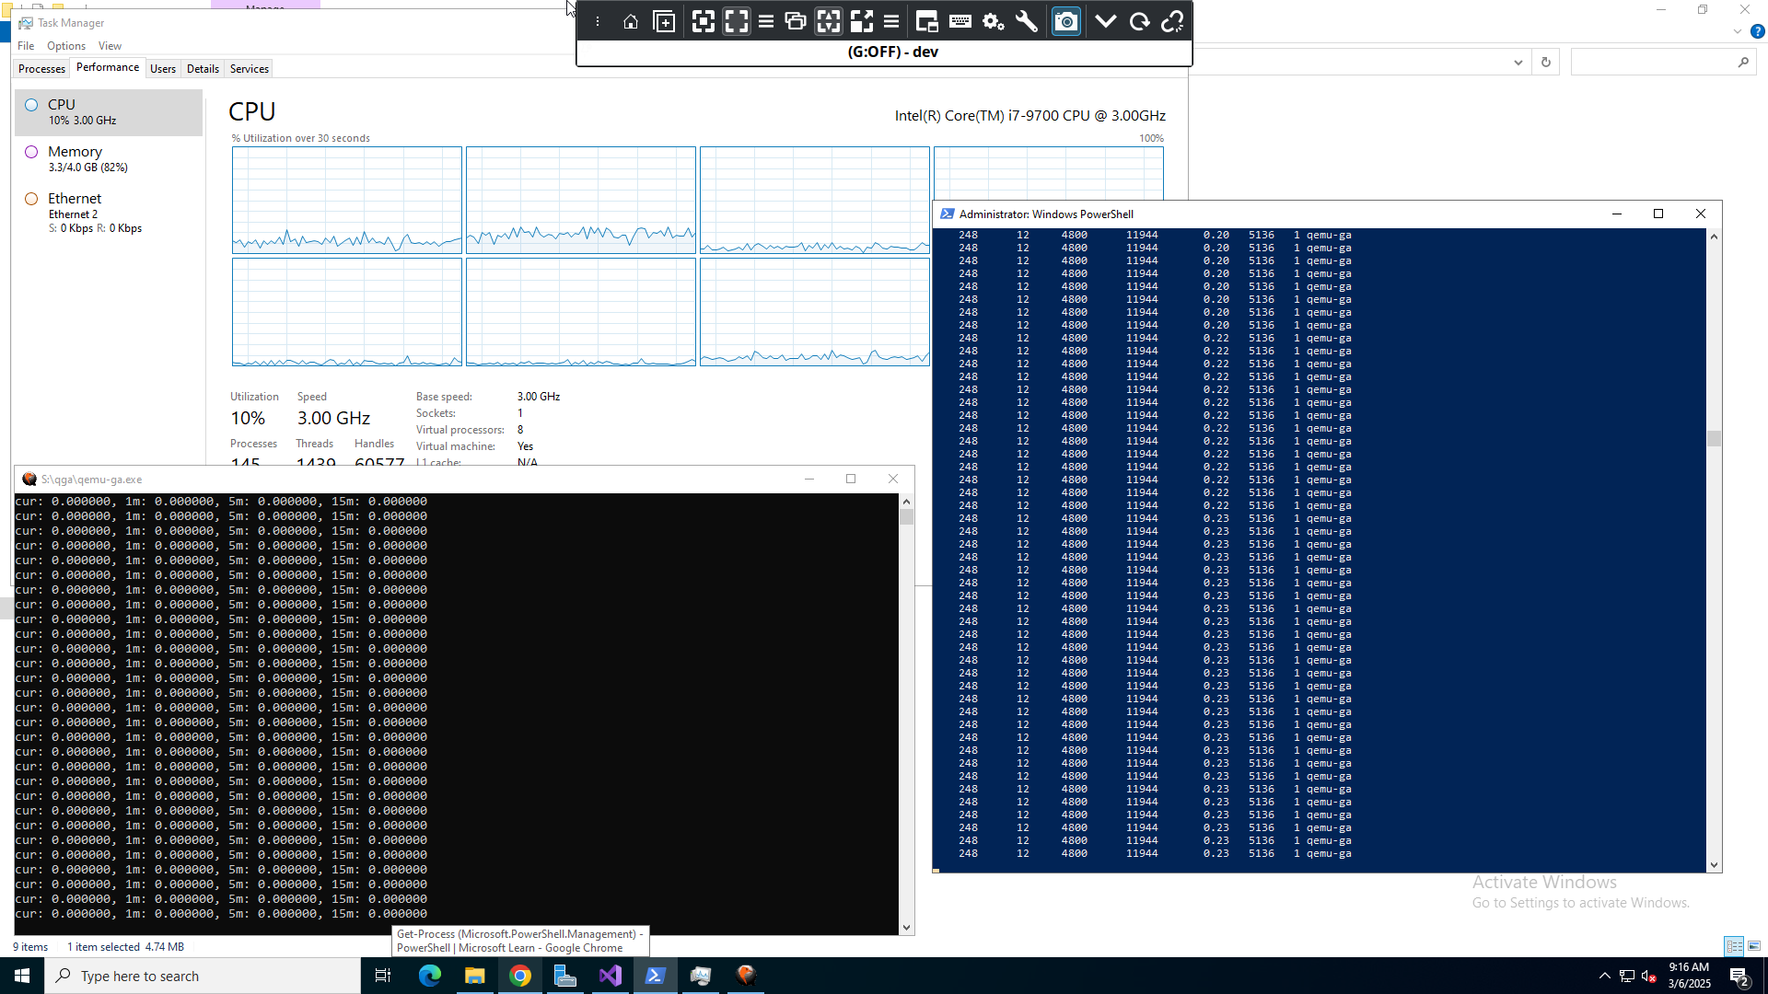
Task: Open PowerShell from the taskbar
Action: [656, 976]
